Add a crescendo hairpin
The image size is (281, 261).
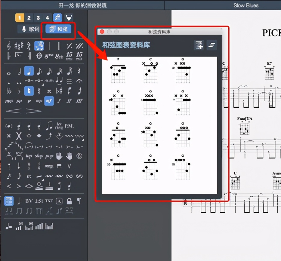14,111
